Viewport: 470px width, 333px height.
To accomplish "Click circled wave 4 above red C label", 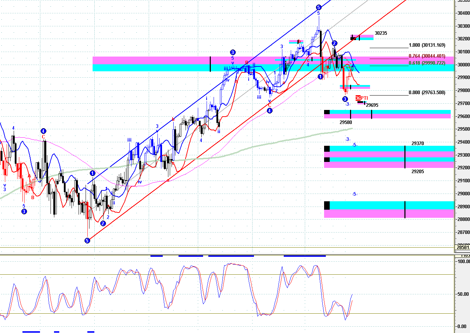I will click(x=43, y=131).
